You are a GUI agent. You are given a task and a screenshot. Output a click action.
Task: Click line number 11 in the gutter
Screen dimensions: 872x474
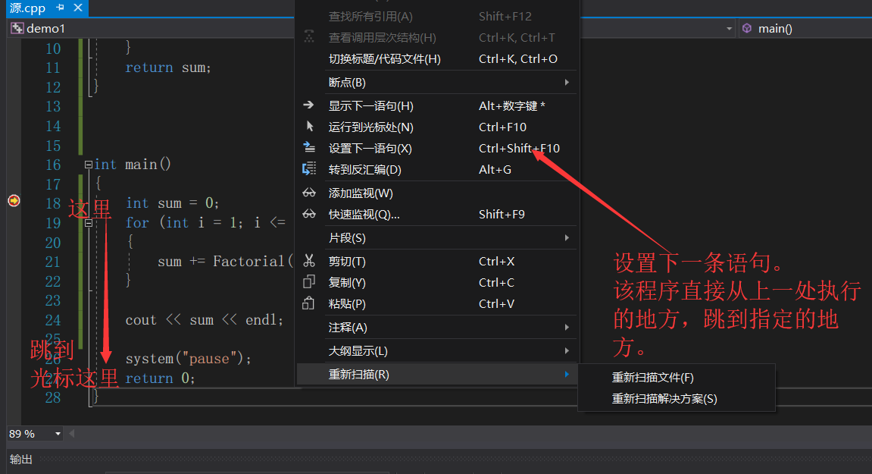point(53,68)
